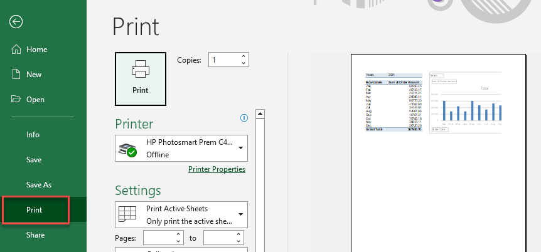Image resolution: width=541 pixels, height=252 pixels.
Task: Click the Print Active Sheets grid icon
Action: coord(128,214)
